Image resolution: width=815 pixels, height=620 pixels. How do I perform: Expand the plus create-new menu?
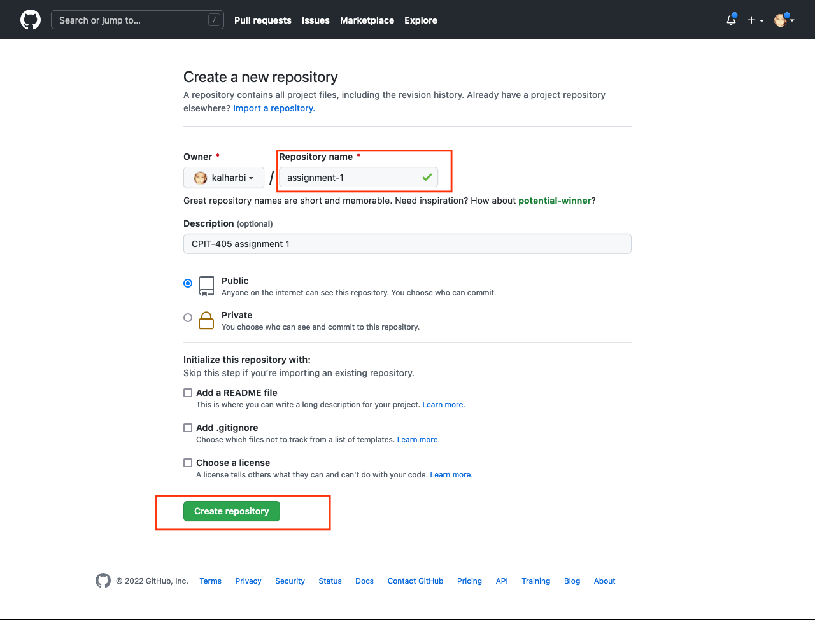click(x=755, y=20)
